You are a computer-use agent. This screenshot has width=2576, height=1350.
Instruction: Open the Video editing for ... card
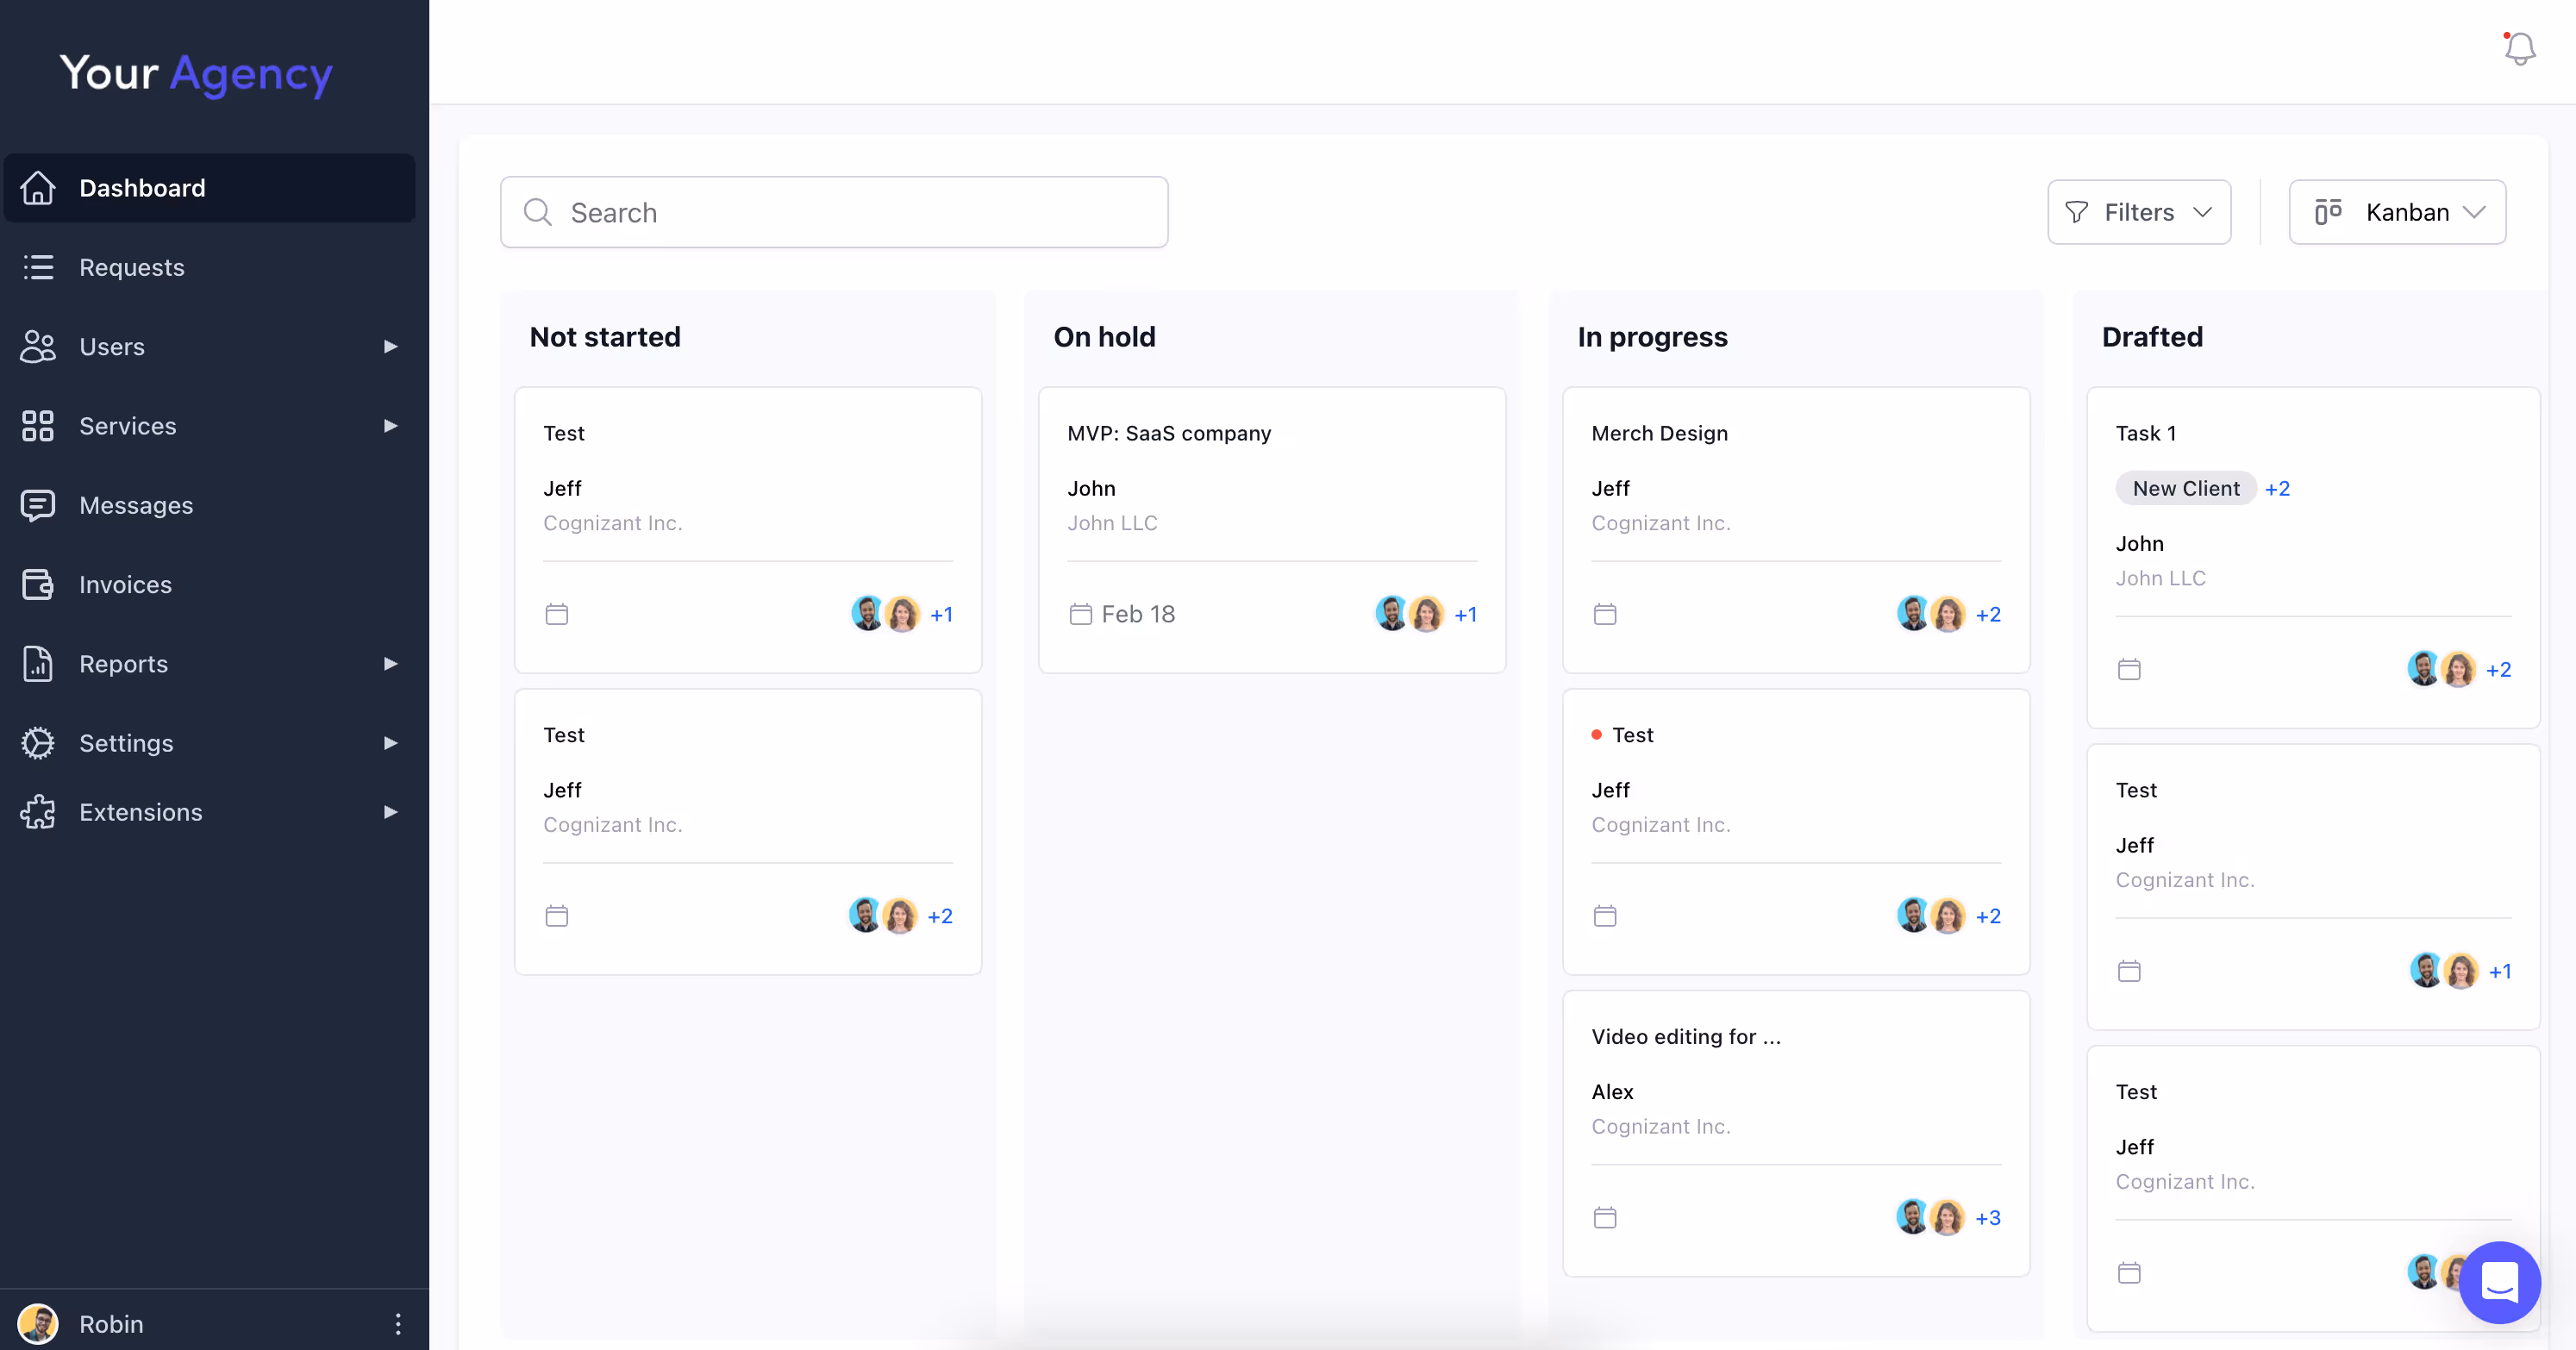tap(1796, 1133)
